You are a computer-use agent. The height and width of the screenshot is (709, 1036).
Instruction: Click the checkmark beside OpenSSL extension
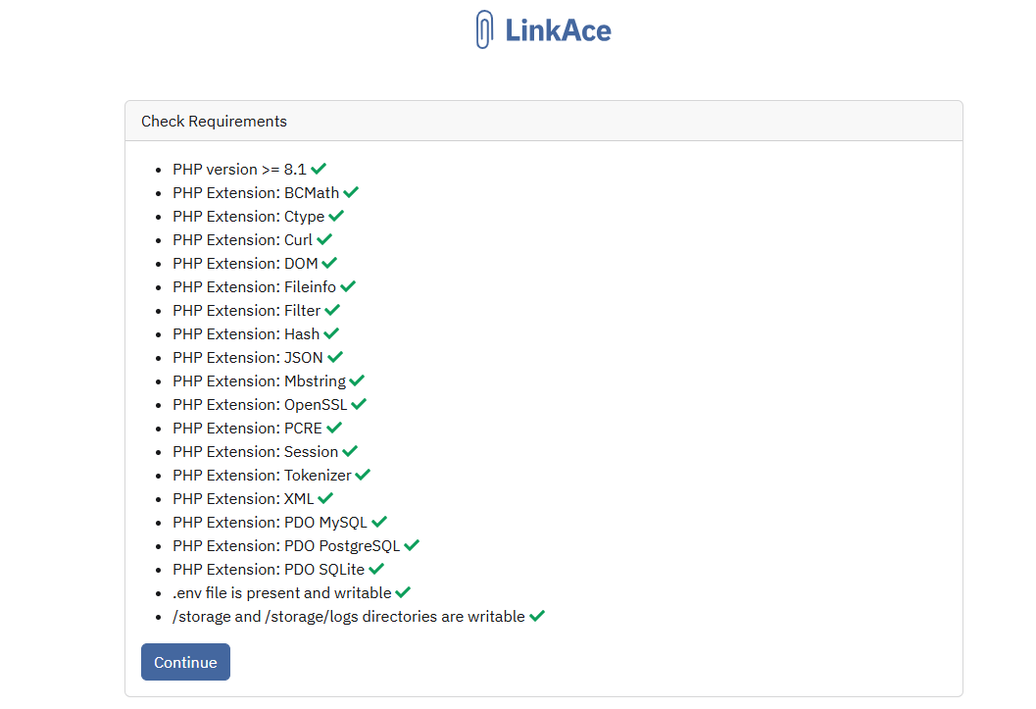click(359, 404)
